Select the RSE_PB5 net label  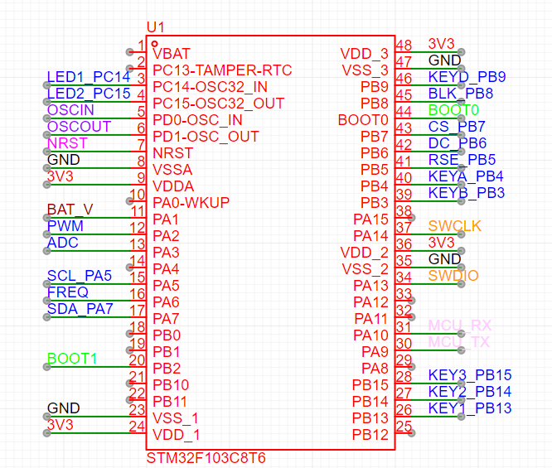click(462, 160)
